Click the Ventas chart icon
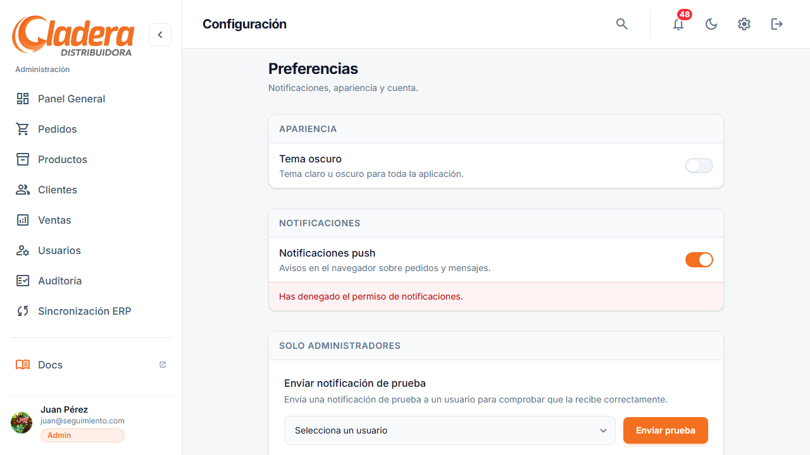810x455 pixels. pyautogui.click(x=23, y=220)
